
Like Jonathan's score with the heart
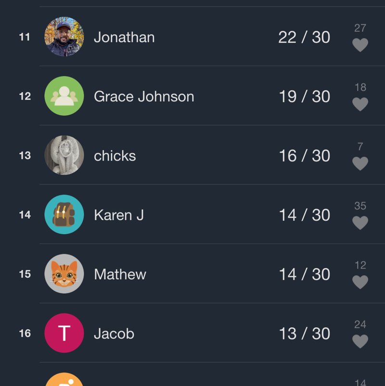tap(360, 45)
